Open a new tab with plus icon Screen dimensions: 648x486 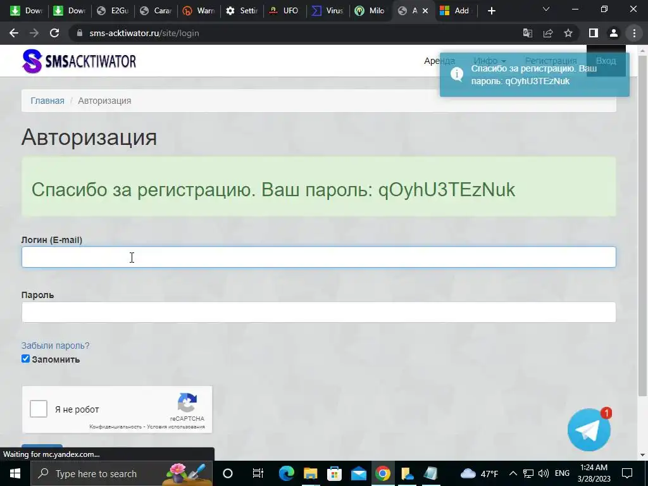[x=491, y=11]
